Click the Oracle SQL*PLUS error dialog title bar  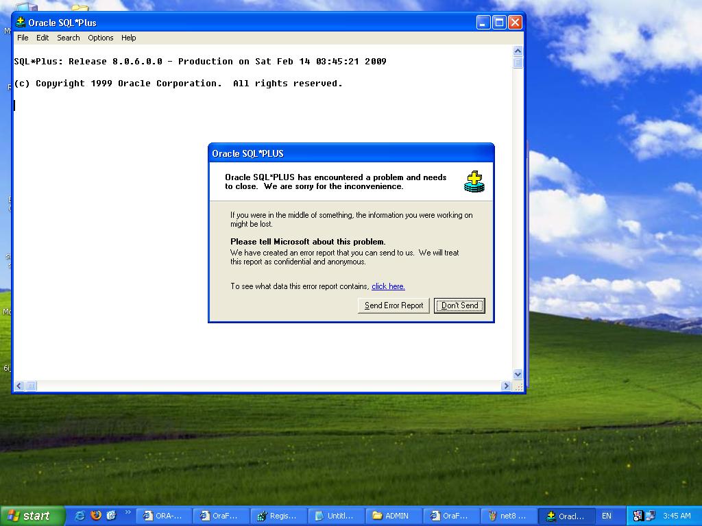[351, 153]
